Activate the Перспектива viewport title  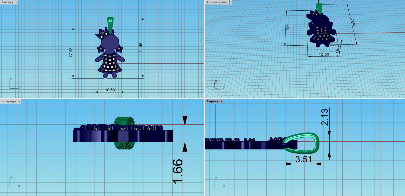point(217,2)
